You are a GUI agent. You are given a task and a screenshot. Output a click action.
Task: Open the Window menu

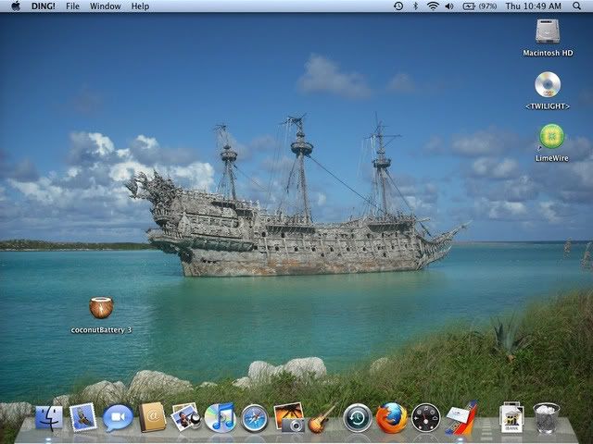point(105,6)
